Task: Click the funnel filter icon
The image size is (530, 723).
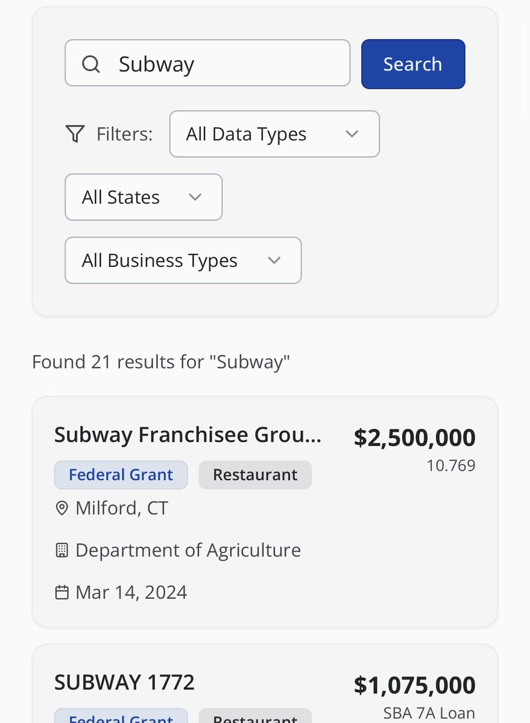Action: tap(75, 134)
